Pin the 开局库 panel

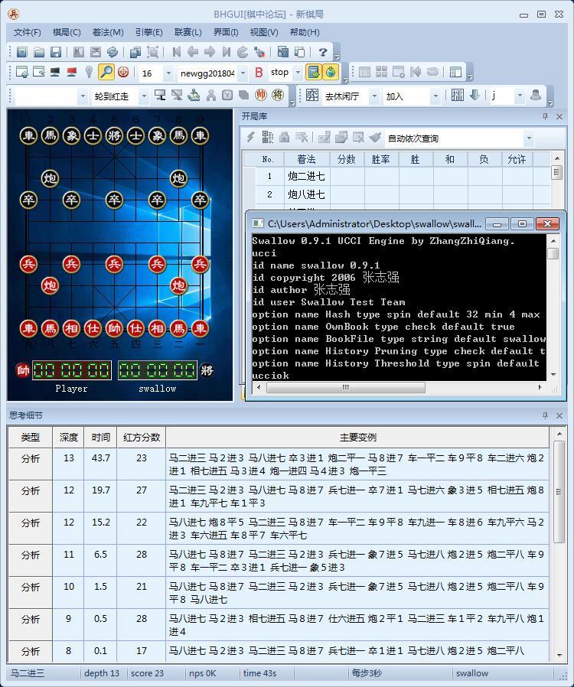pyautogui.click(x=545, y=116)
